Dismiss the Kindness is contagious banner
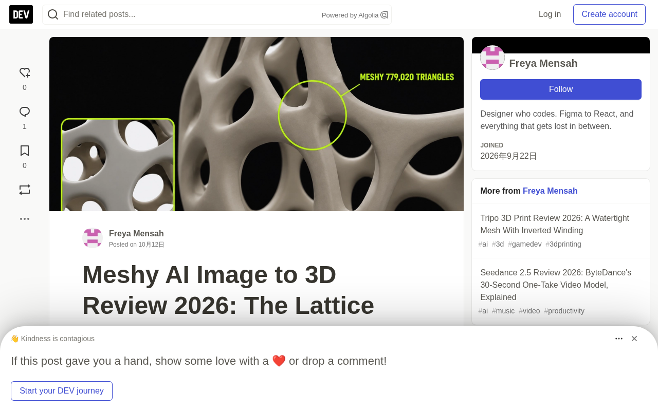The width and height of the screenshot is (658, 411). pyautogui.click(x=634, y=339)
